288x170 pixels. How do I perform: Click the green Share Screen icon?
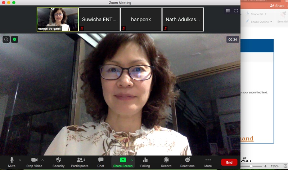pos(123,160)
